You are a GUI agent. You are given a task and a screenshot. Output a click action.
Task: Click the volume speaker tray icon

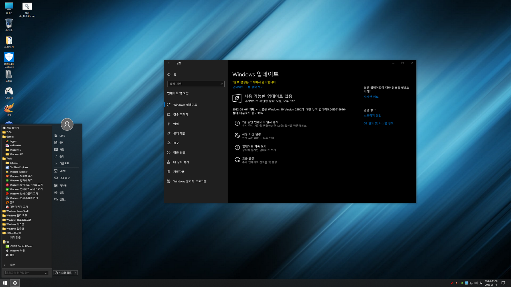coord(476,283)
